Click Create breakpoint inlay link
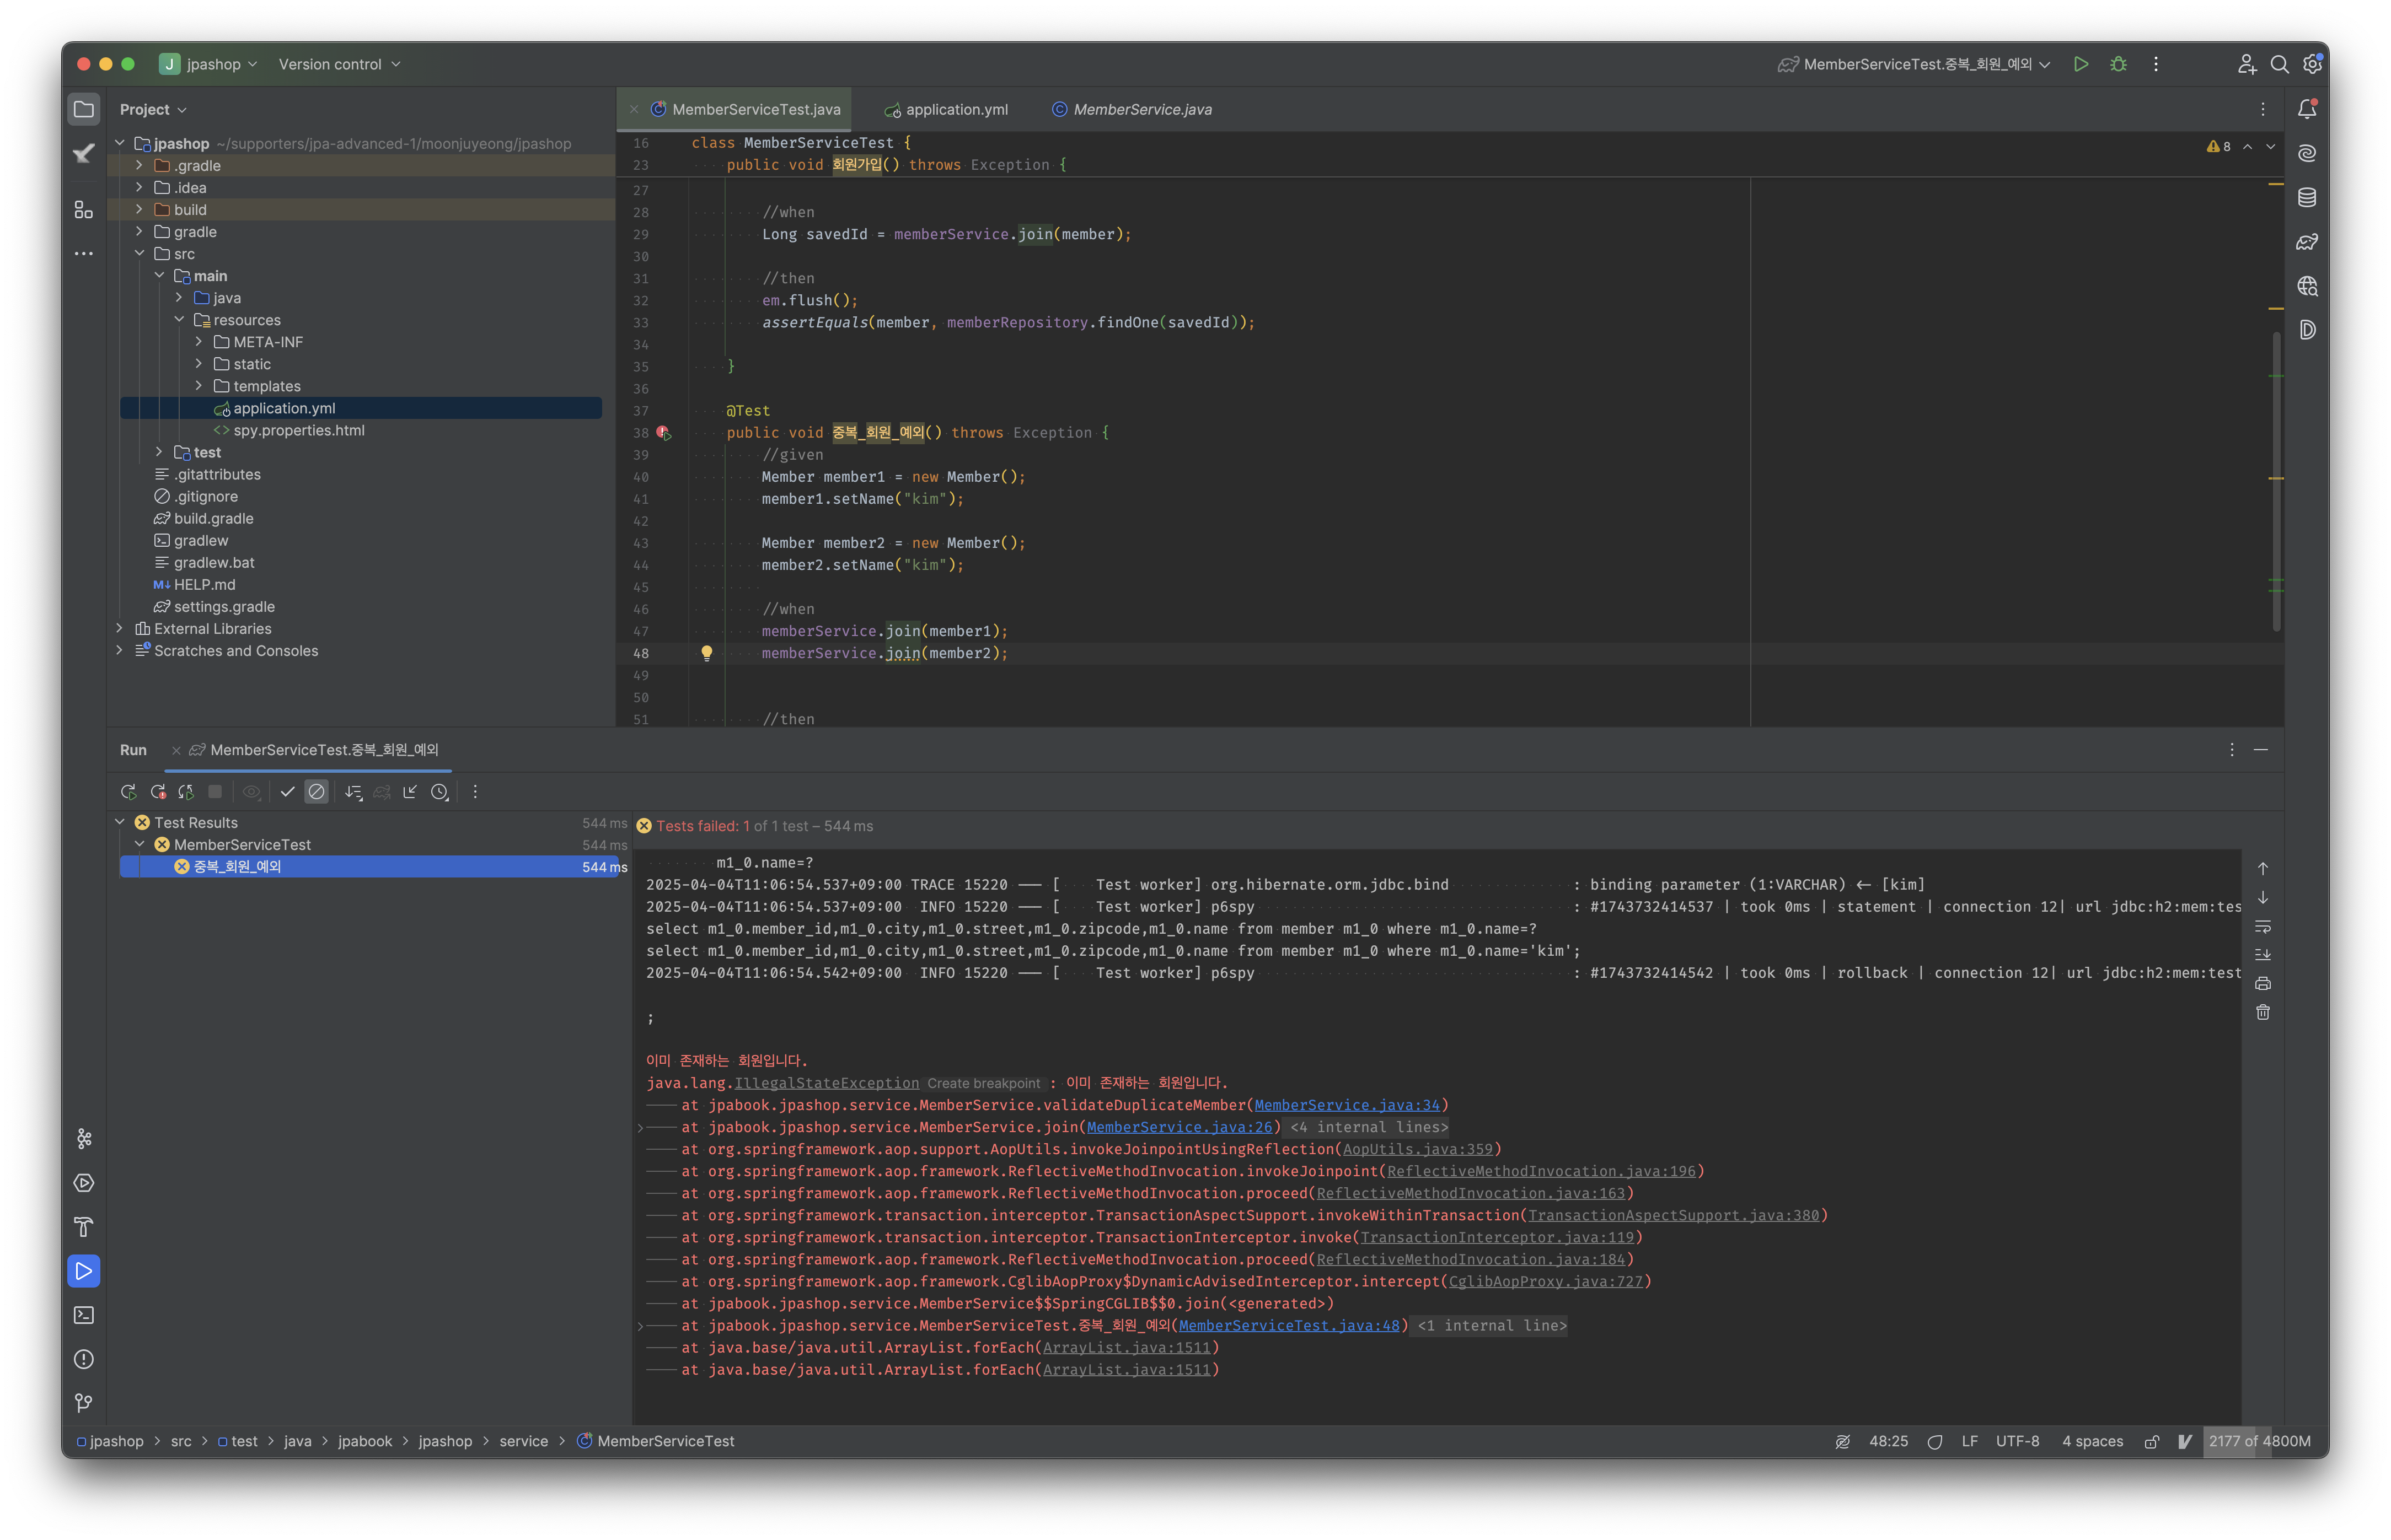Viewport: 2391px width, 1540px height. (983, 1083)
